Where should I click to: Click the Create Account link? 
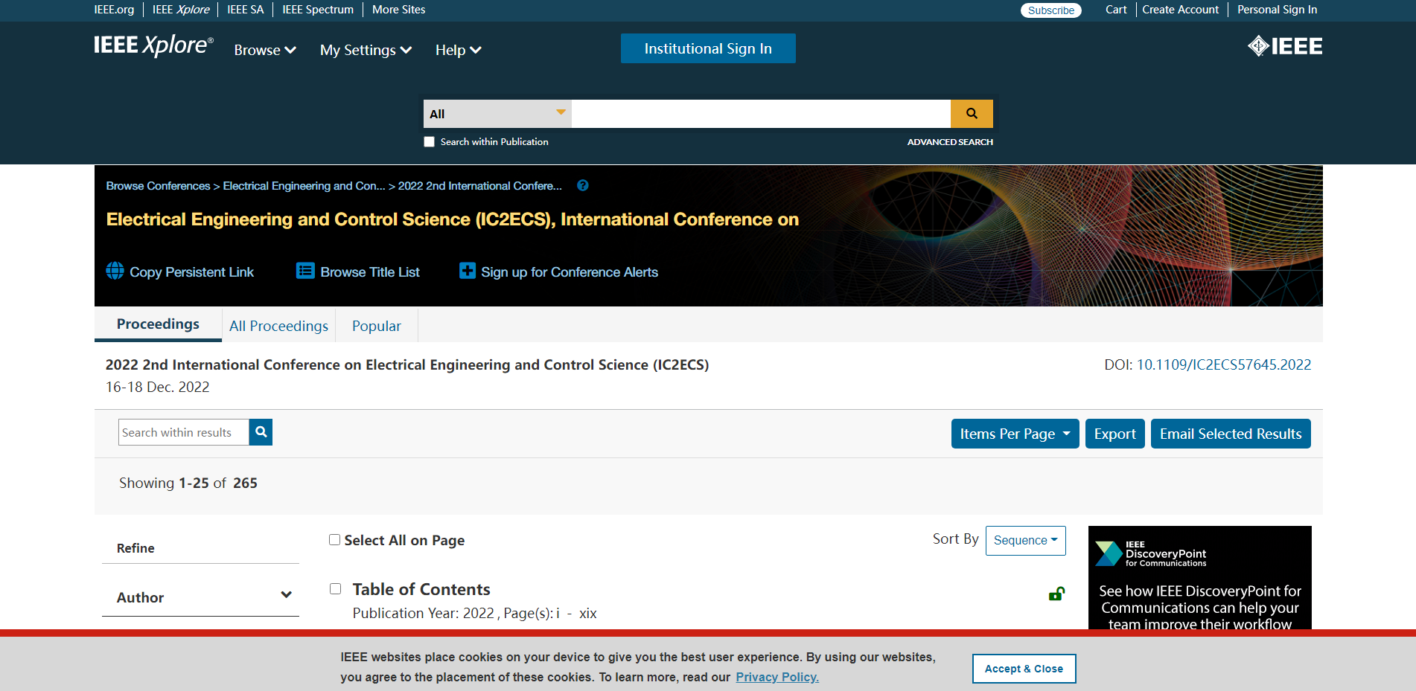click(1181, 10)
